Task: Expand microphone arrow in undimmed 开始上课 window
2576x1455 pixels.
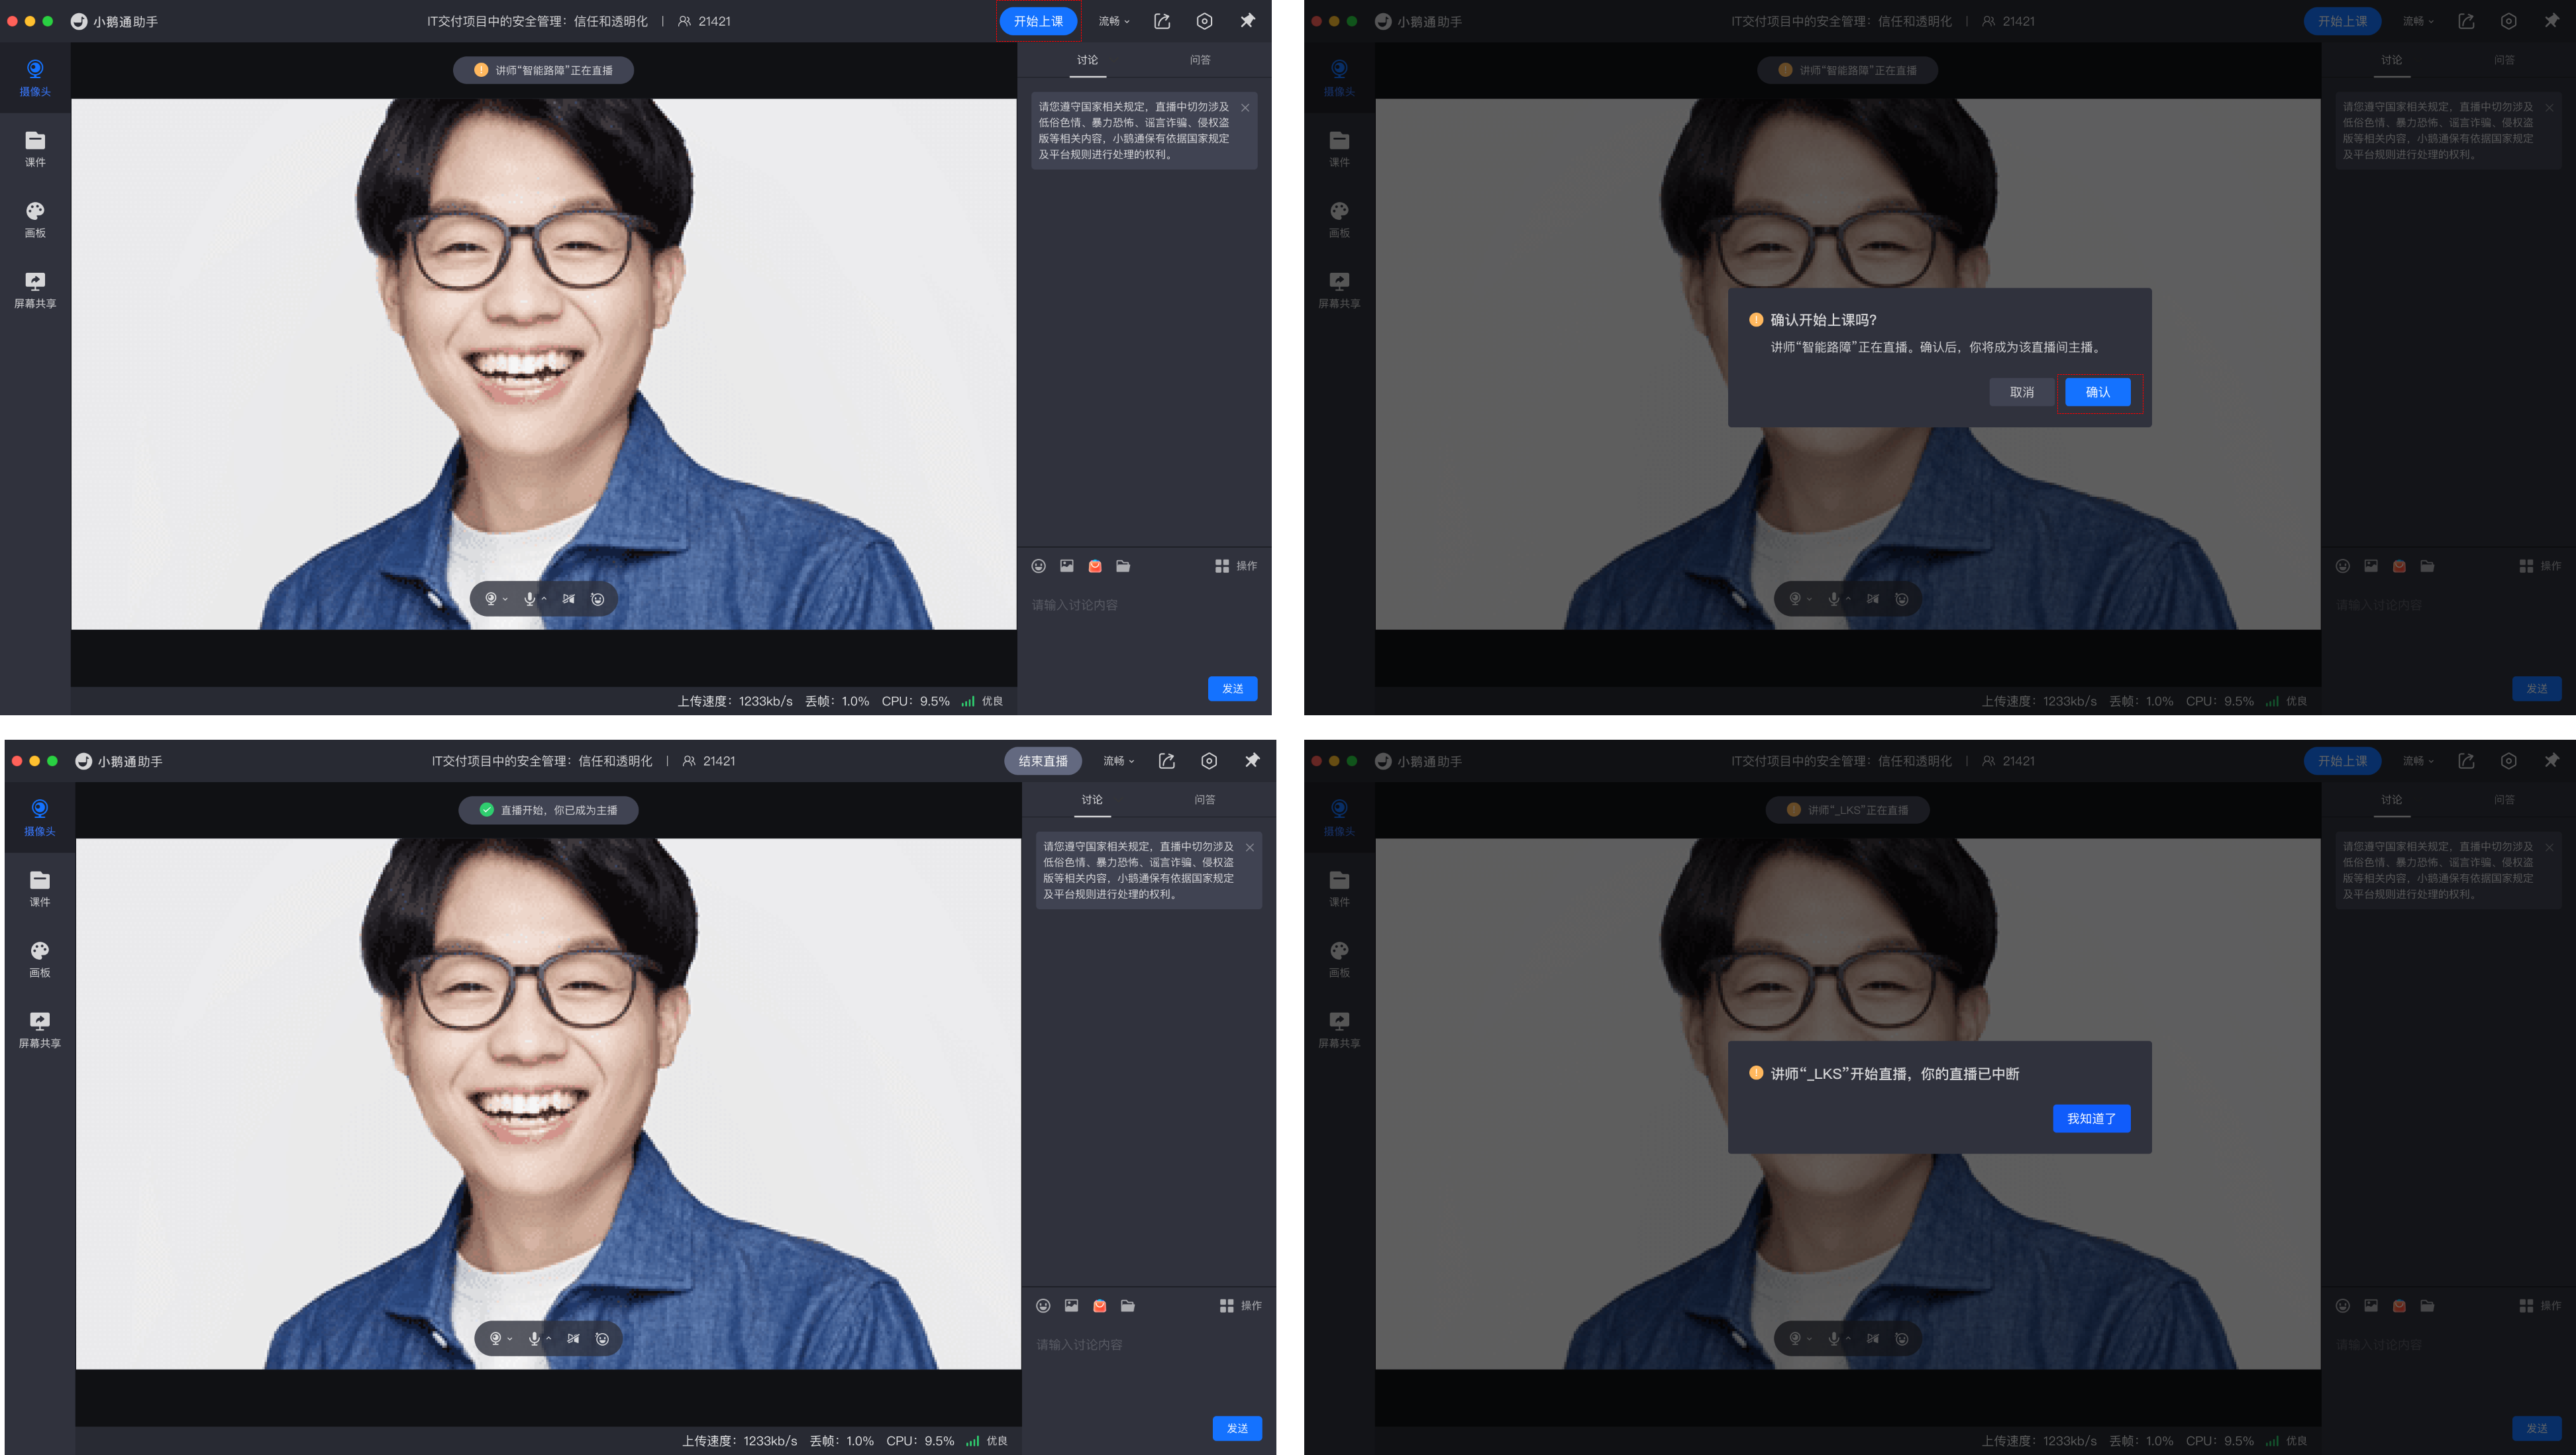Action: (544, 599)
